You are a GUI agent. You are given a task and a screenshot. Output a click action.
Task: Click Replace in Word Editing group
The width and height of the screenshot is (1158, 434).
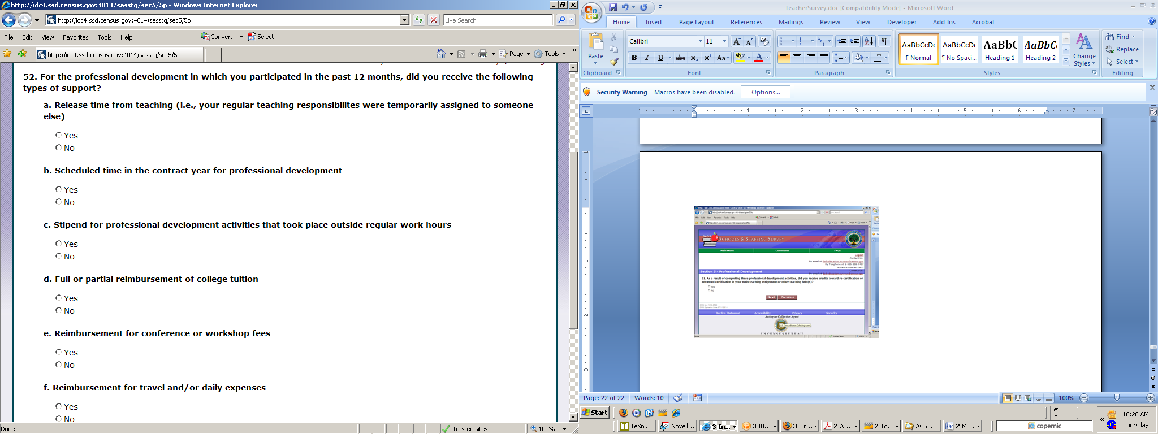(x=1122, y=49)
